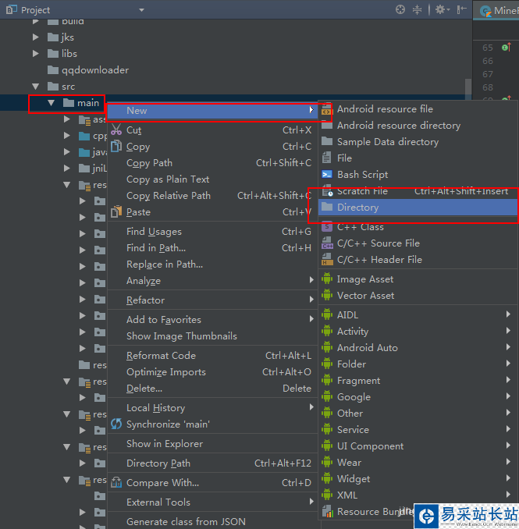Select Service in New submenu
This screenshot has width=519, height=529.
pos(418,430)
